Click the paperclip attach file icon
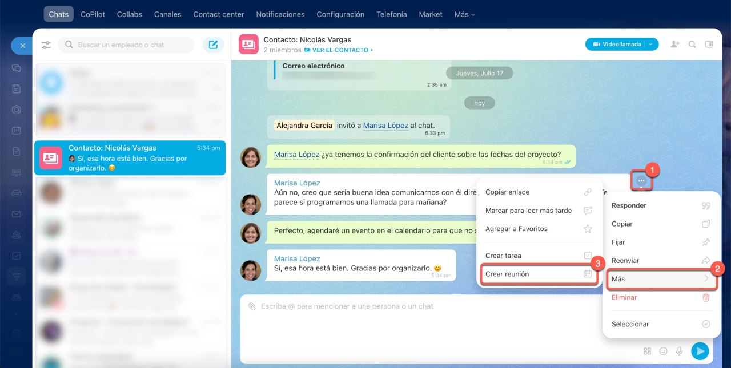This screenshot has height=368, width=731. [252, 306]
